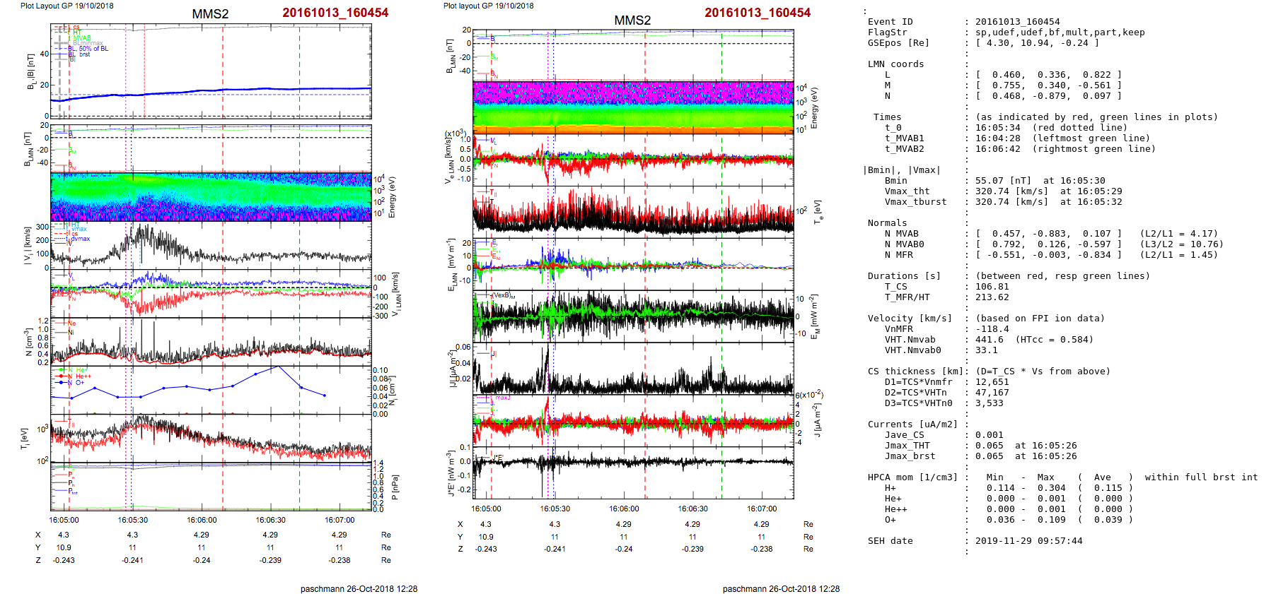Click the paschmann footer text under right plot
Screen dimensions: 1276x594
(x=781, y=588)
